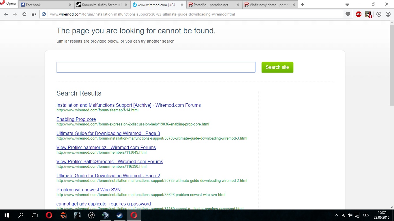Switch to the Komunita služby Steam tab

click(99, 5)
